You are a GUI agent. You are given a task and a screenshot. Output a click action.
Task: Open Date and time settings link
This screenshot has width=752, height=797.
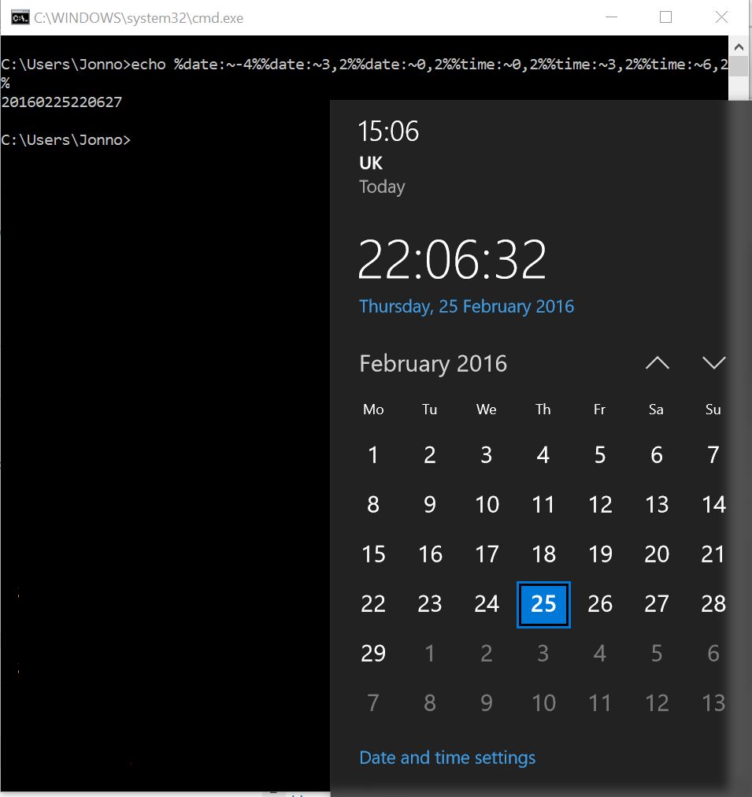(x=447, y=758)
